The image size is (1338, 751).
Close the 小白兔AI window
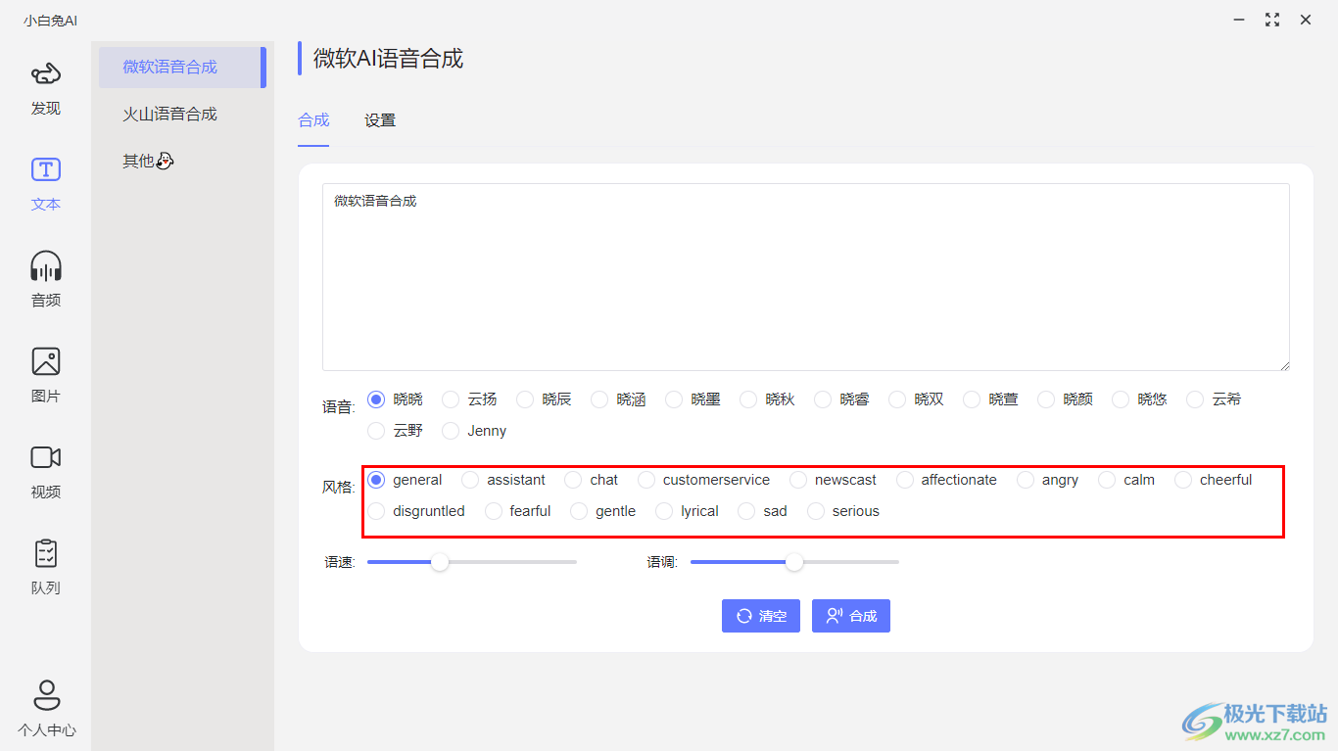pos(1306,20)
